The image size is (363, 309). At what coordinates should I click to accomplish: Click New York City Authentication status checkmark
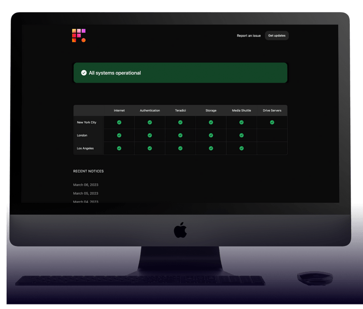150,123
